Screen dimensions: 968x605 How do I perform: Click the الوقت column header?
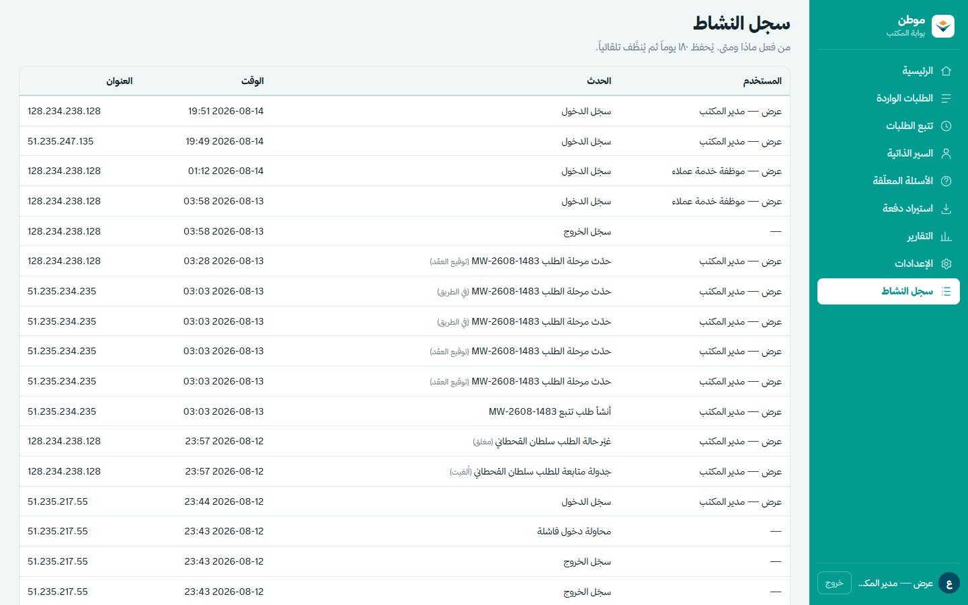tap(253, 81)
